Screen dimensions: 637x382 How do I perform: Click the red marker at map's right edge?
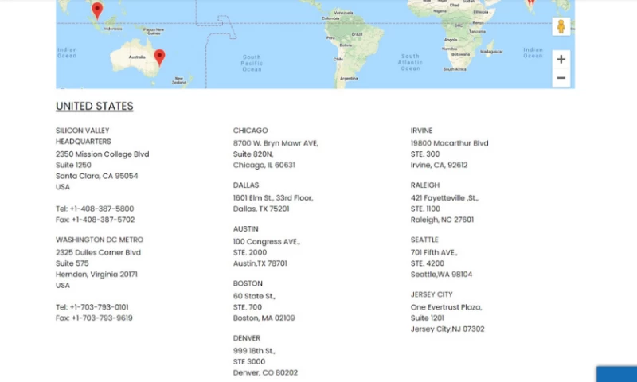531,3
